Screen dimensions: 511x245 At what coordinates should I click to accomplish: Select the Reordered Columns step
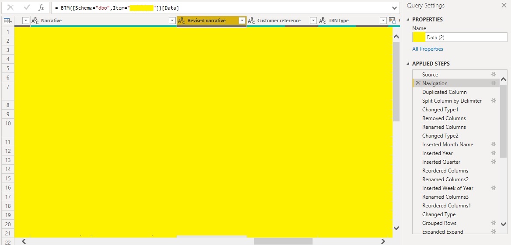coord(456,171)
